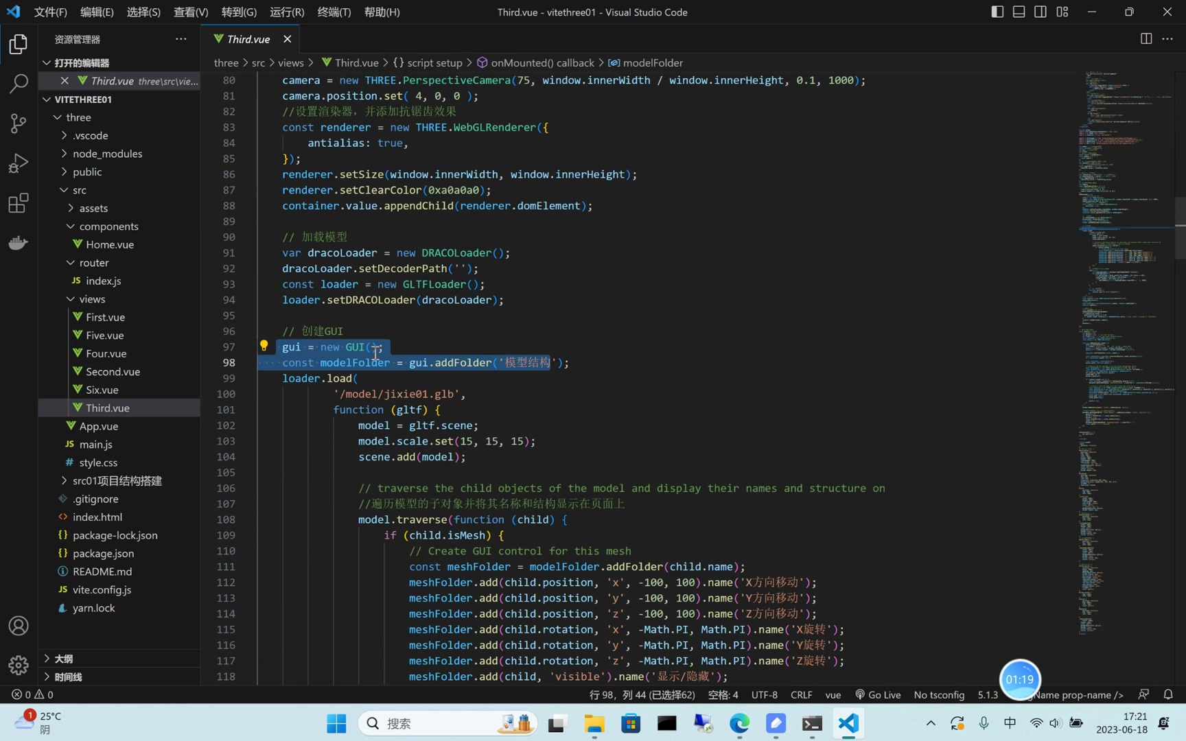The image size is (1186, 741).
Task: Toggle the secondary sidebar visibility
Action: point(1040,12)
